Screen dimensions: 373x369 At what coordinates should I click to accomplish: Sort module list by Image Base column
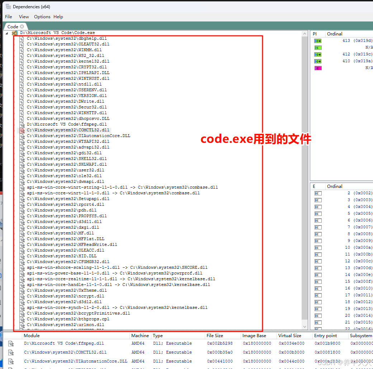point(259,335)
